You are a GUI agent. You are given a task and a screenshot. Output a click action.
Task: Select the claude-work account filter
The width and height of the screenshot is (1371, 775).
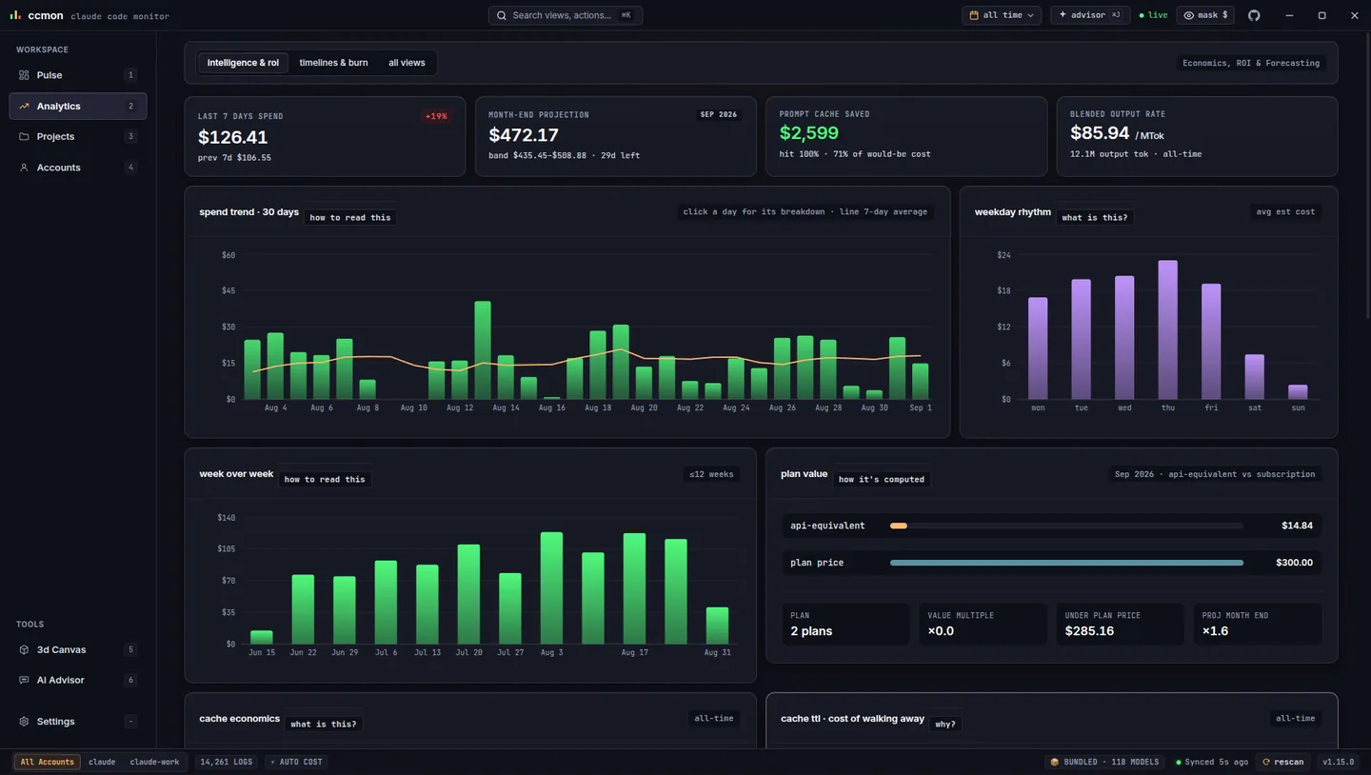[154, 762]
